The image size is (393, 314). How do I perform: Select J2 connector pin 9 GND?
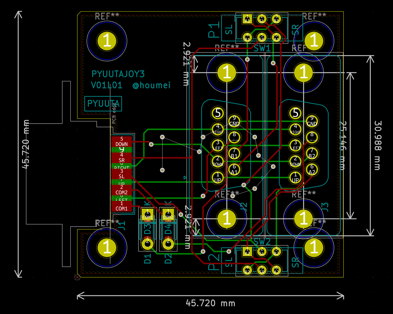(234, 121)
